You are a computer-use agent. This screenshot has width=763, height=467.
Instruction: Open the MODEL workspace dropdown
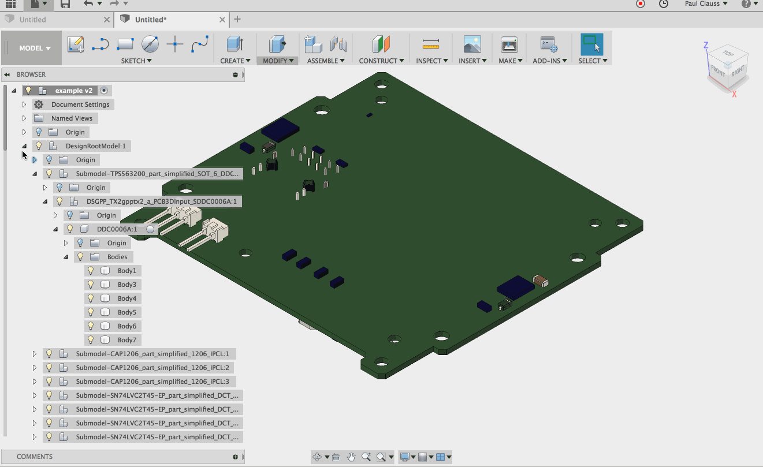tap(35, 48)
